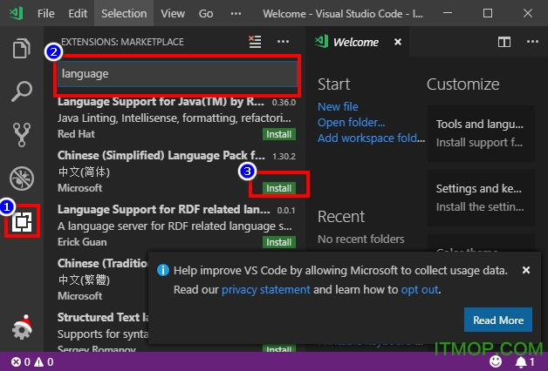Open the File menu

pyautogui.click(x=45, y=13)
